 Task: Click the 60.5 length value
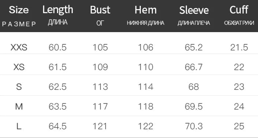point(57,47)
